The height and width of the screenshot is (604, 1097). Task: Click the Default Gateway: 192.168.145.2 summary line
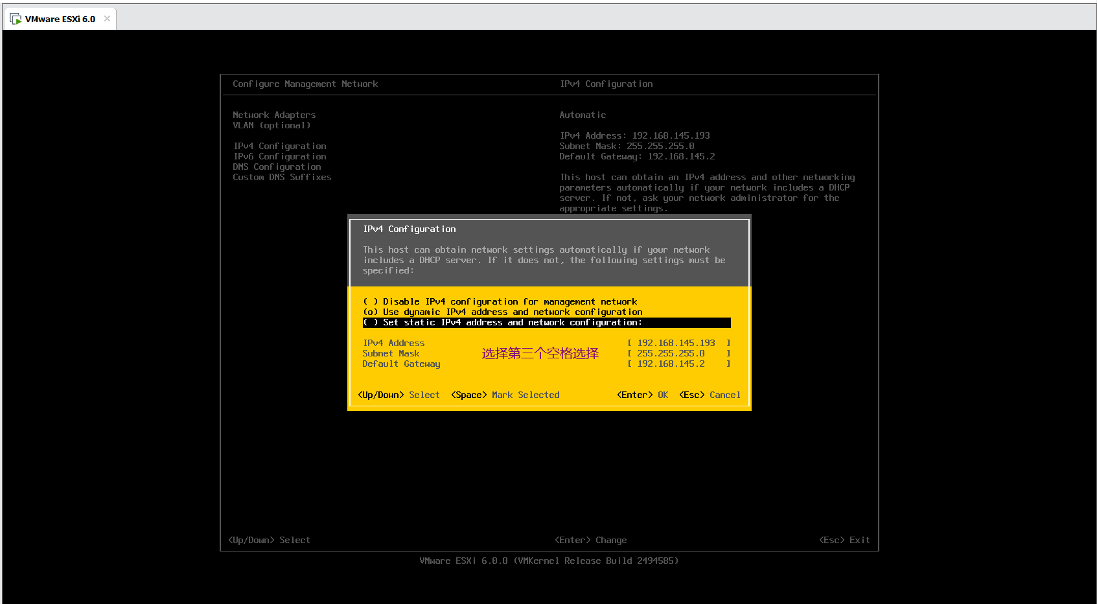click(x=637, y=156)
